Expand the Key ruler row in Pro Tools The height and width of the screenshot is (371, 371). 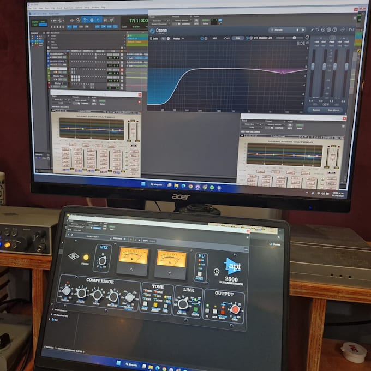(49, 41)
